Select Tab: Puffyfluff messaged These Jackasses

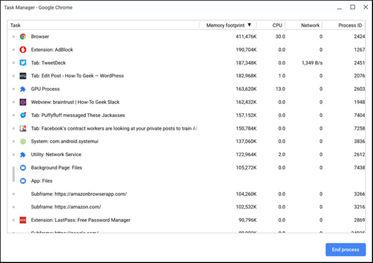click(x=186, y=115)
